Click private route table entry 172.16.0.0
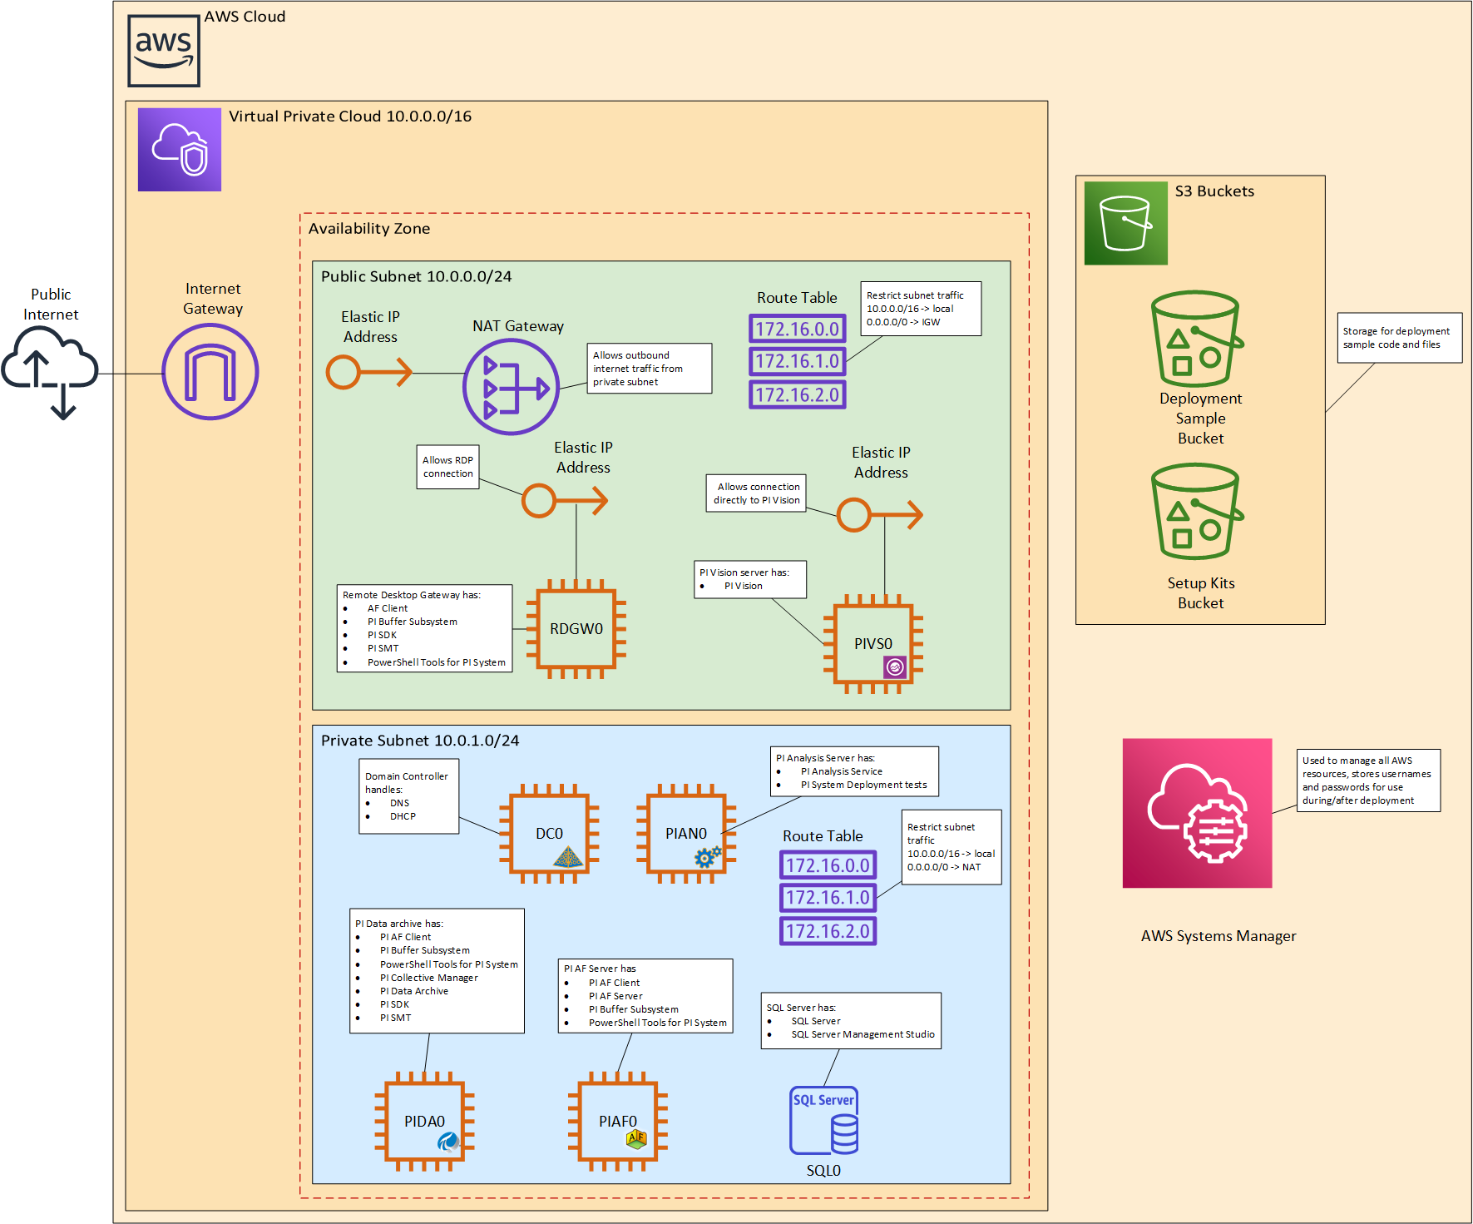This screenshot has height=1224, width=1473. click(x=828, y=865)
